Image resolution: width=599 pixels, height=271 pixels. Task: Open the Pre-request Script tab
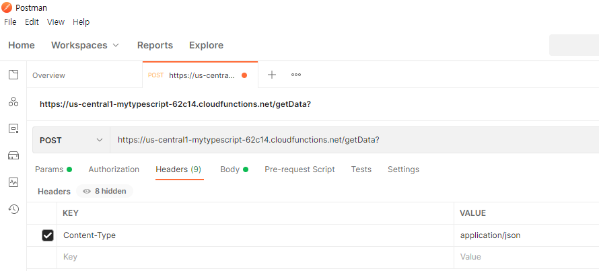click(x=300, y=169)
